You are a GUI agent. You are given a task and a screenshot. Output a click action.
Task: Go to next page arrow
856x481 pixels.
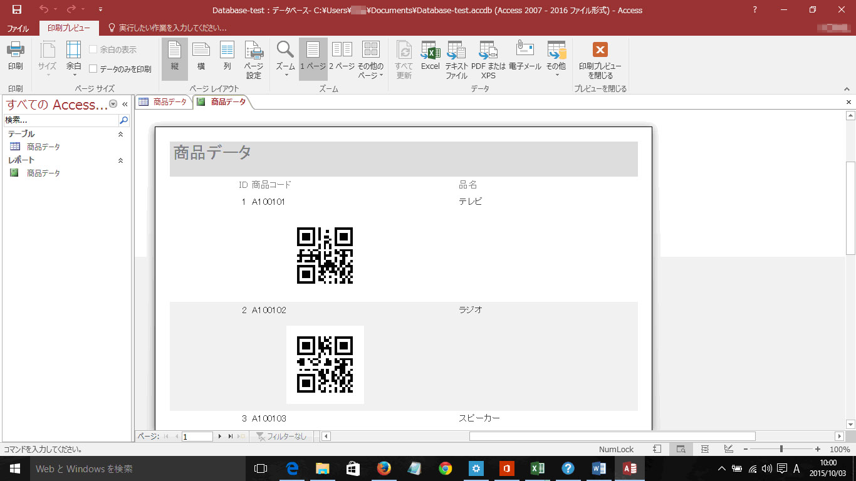pyautogui.click(x=220, y=436)
